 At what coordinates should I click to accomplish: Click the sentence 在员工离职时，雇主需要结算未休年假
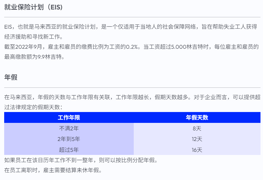53,170
